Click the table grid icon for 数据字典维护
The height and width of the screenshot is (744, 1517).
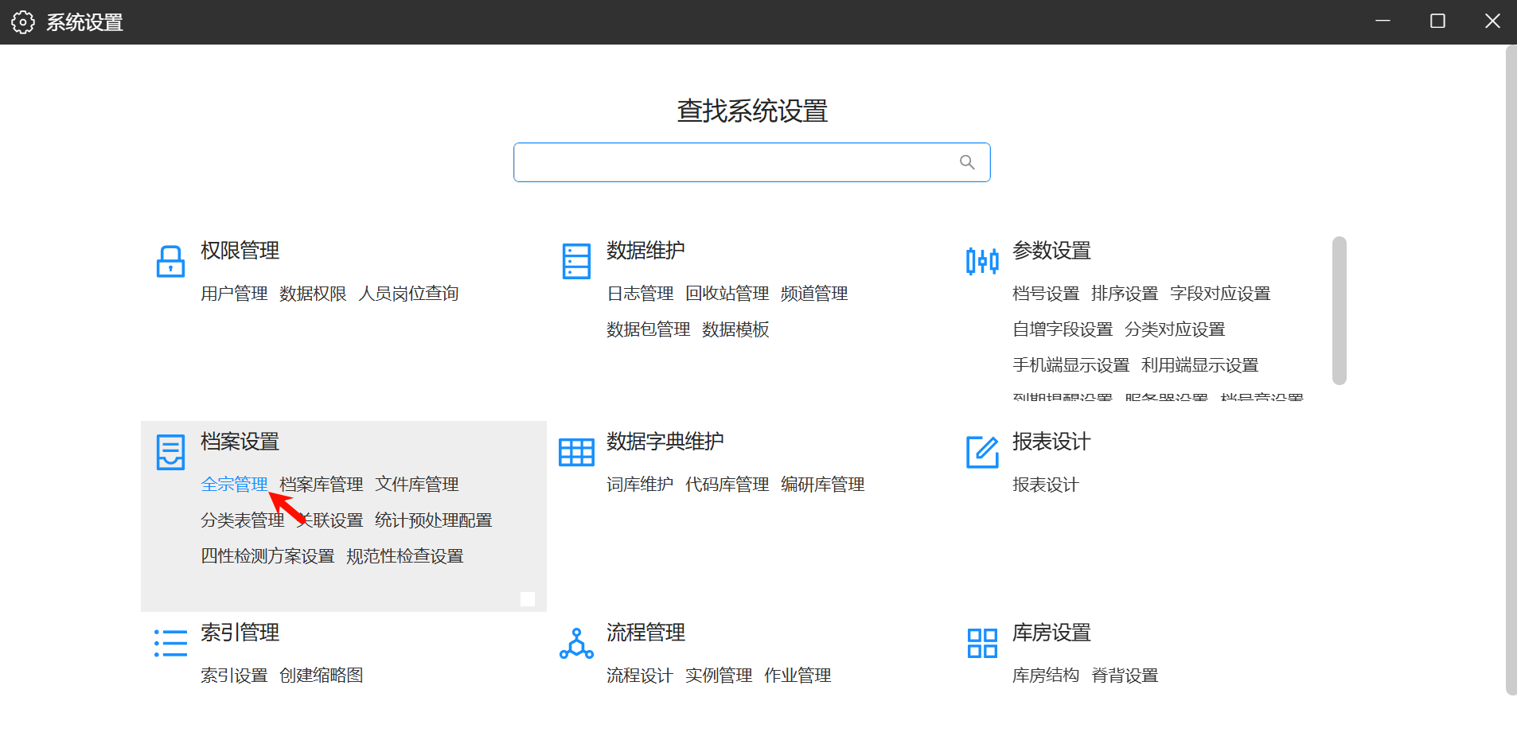pos(576,452)
